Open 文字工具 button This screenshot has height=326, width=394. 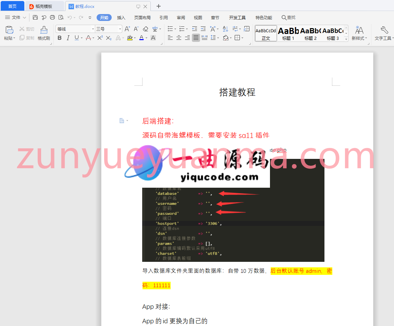coord(384,33)
